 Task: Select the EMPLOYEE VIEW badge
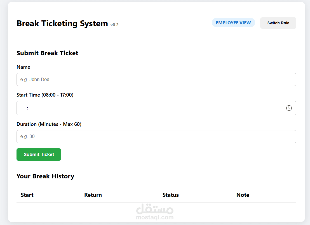(x=233, y=23)
